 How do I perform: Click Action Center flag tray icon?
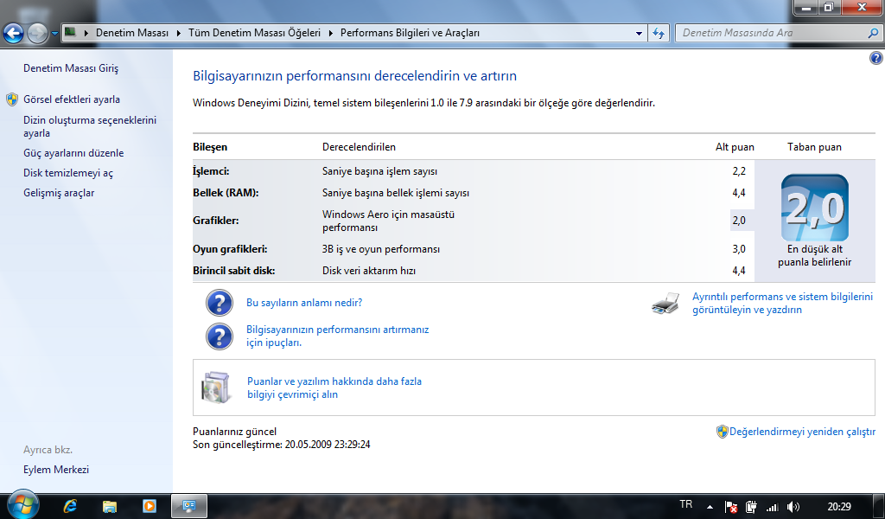point(731,507)
